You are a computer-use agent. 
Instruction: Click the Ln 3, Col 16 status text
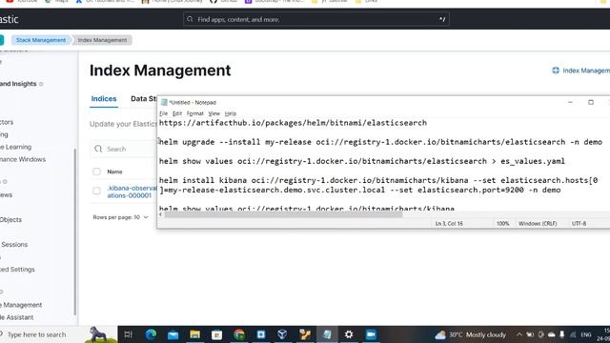(449, 224)
